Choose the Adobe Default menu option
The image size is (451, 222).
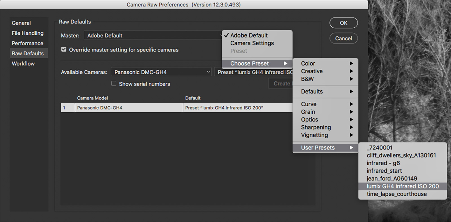point(249,35)
